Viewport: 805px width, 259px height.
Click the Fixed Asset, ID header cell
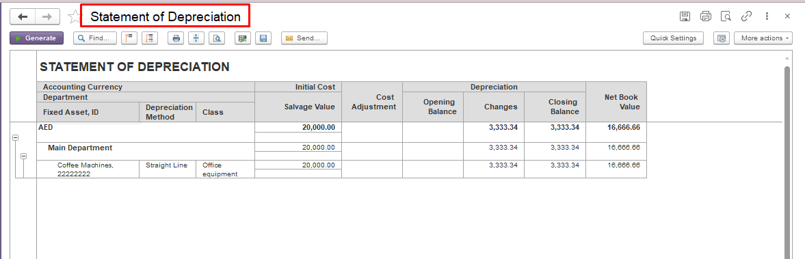(88, 112)
